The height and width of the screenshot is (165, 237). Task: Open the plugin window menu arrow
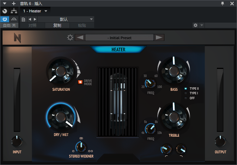[5, 3]
